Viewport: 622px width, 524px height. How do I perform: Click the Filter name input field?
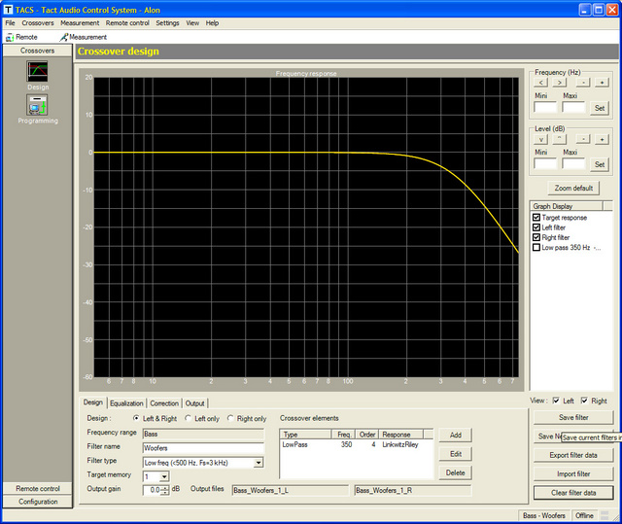click(202, 447)
